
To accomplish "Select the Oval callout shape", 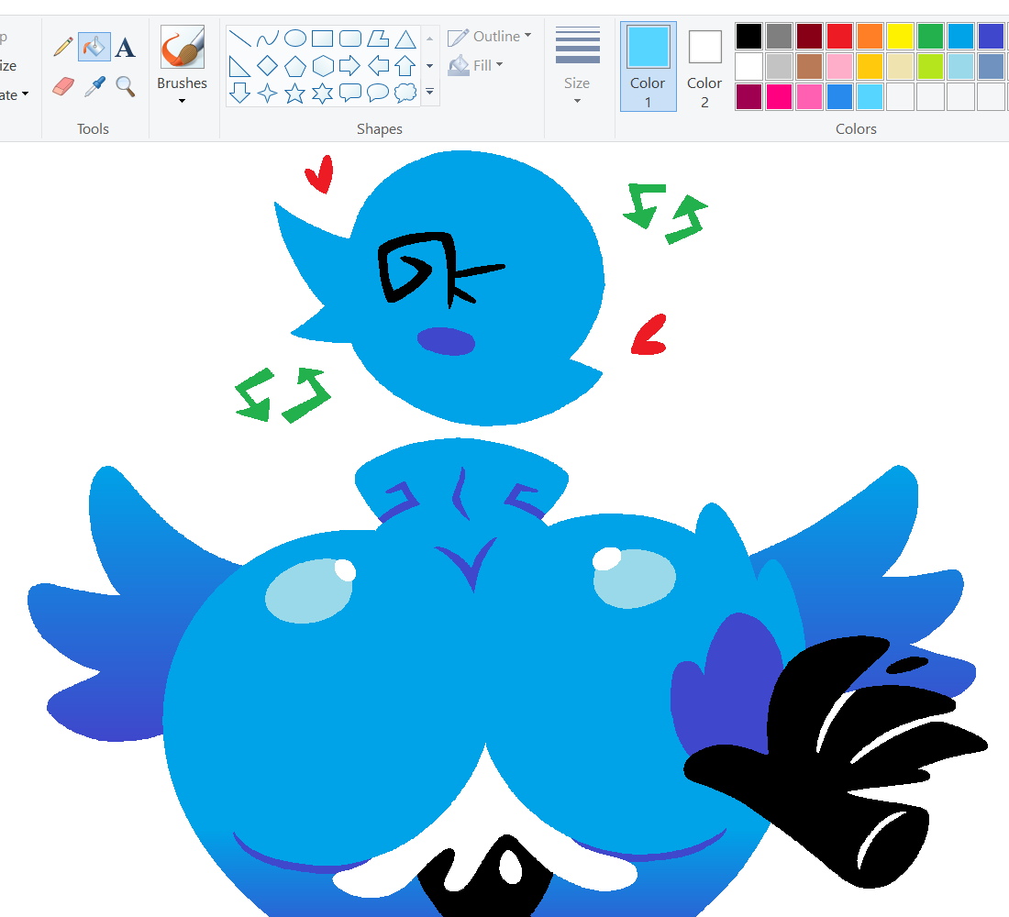I will [378, 93].
